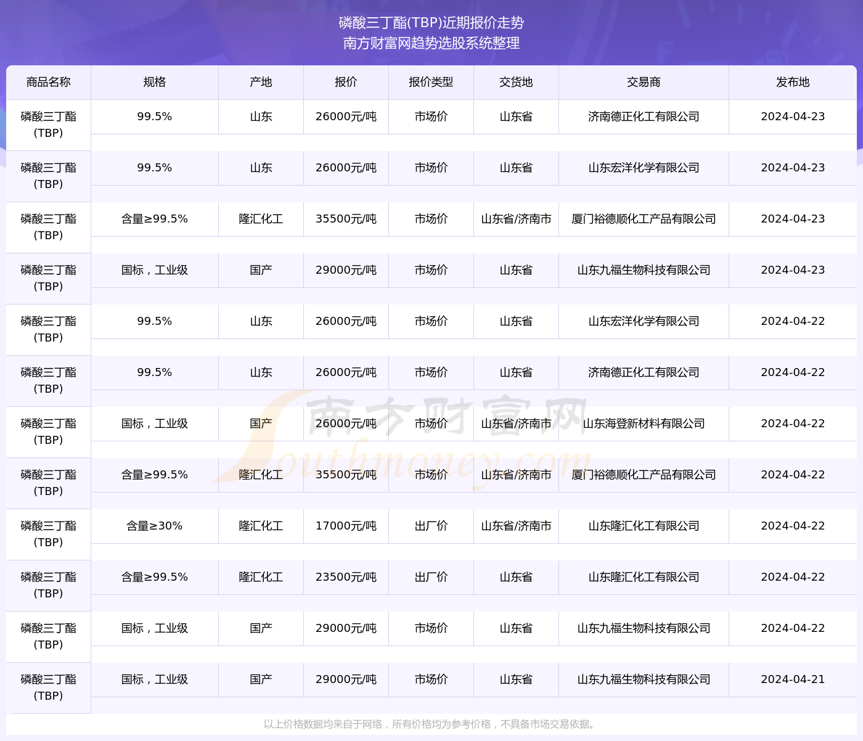Click 35500元/吨 in the 2024-04-23 row
The height and width of the screenshot is (741, 863).
click(x=346, y=219)
